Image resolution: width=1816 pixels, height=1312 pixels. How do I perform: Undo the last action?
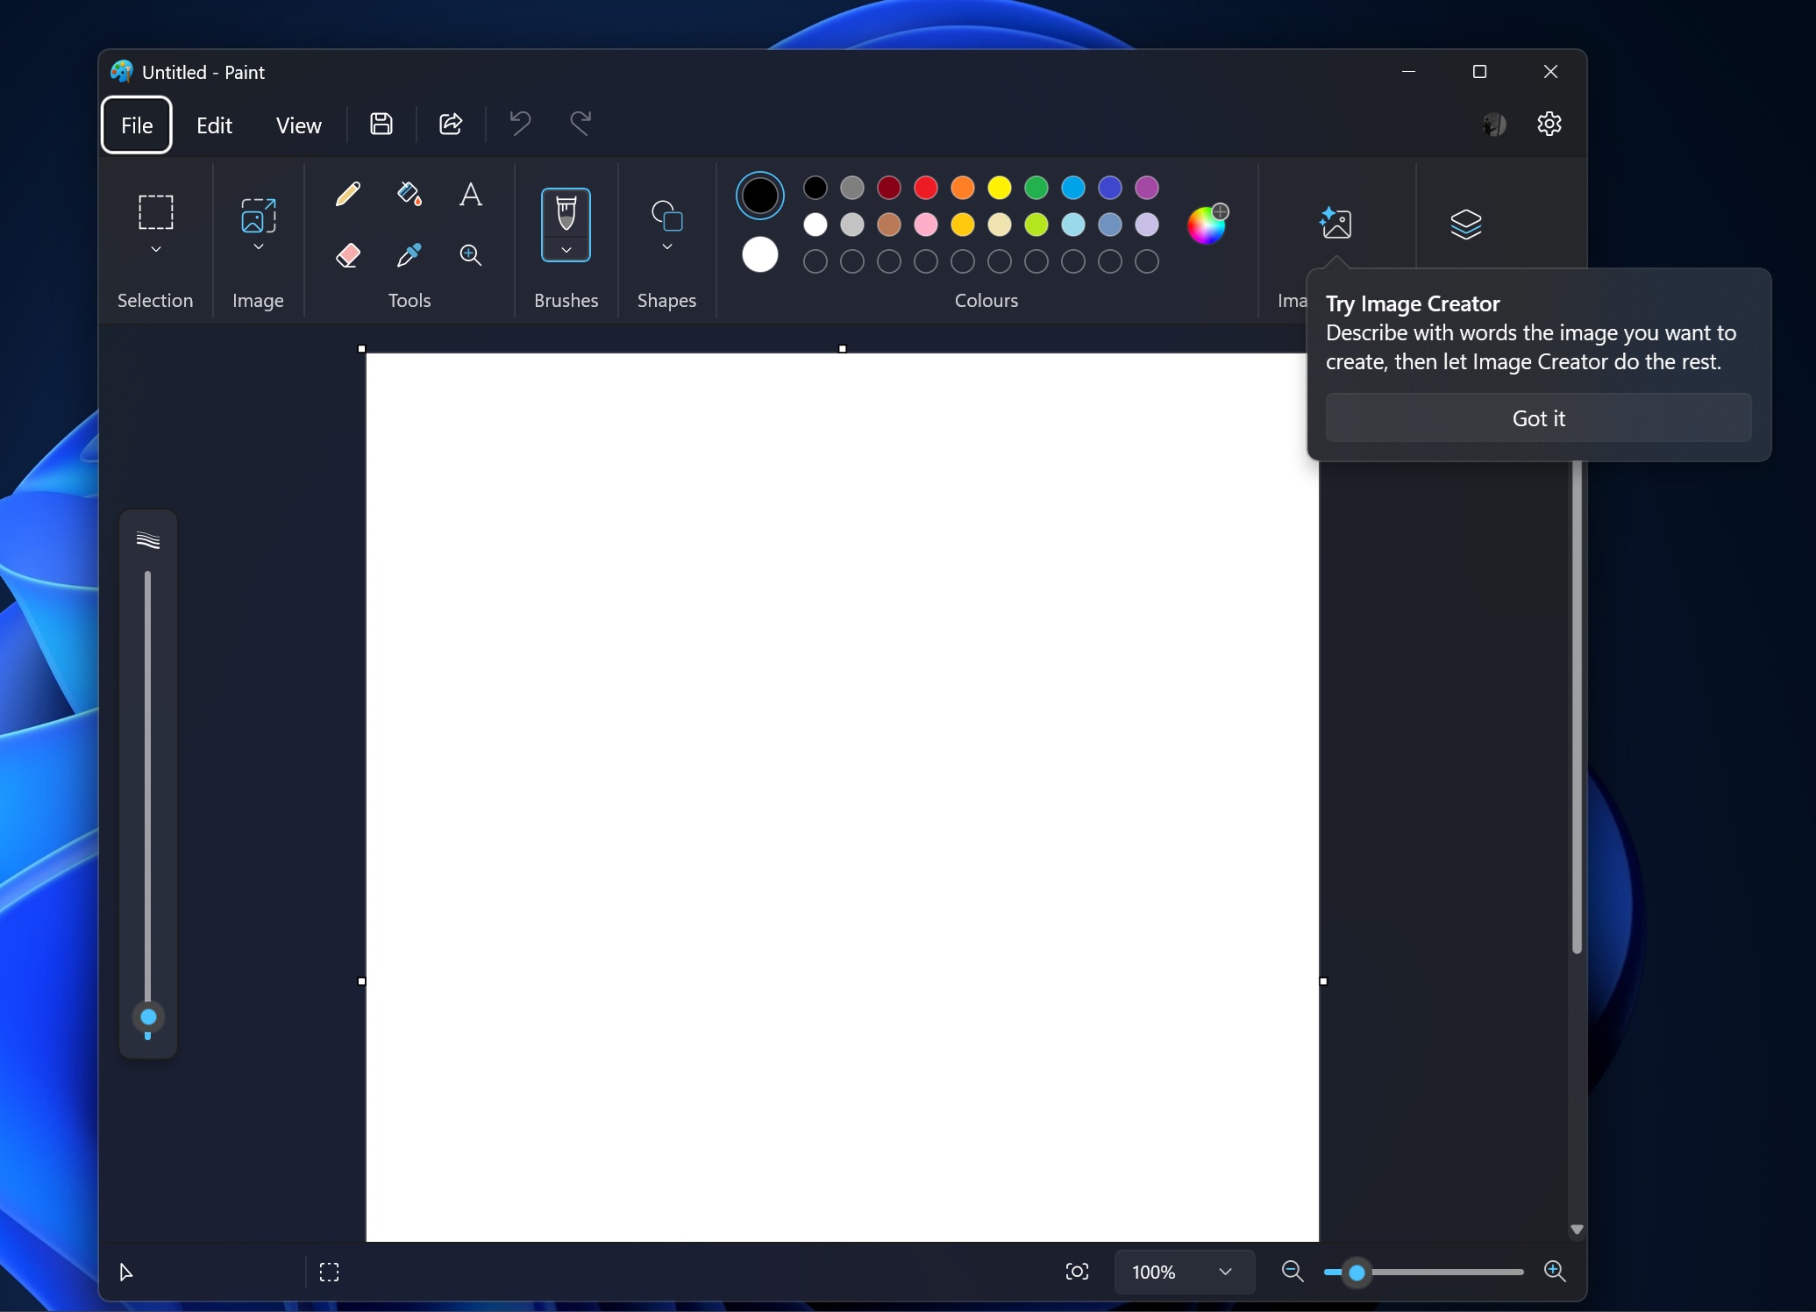(x=519, y=124)
